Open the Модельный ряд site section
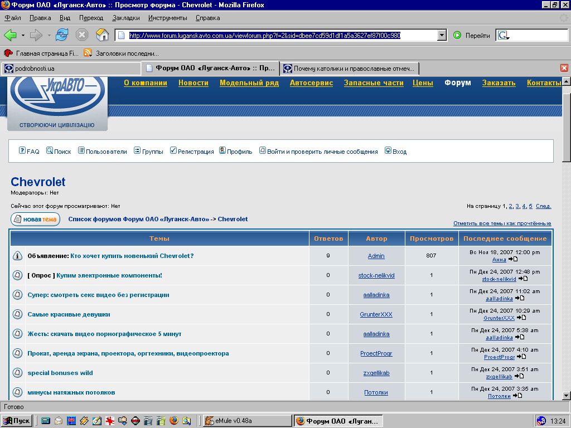 tap(249, 83)
